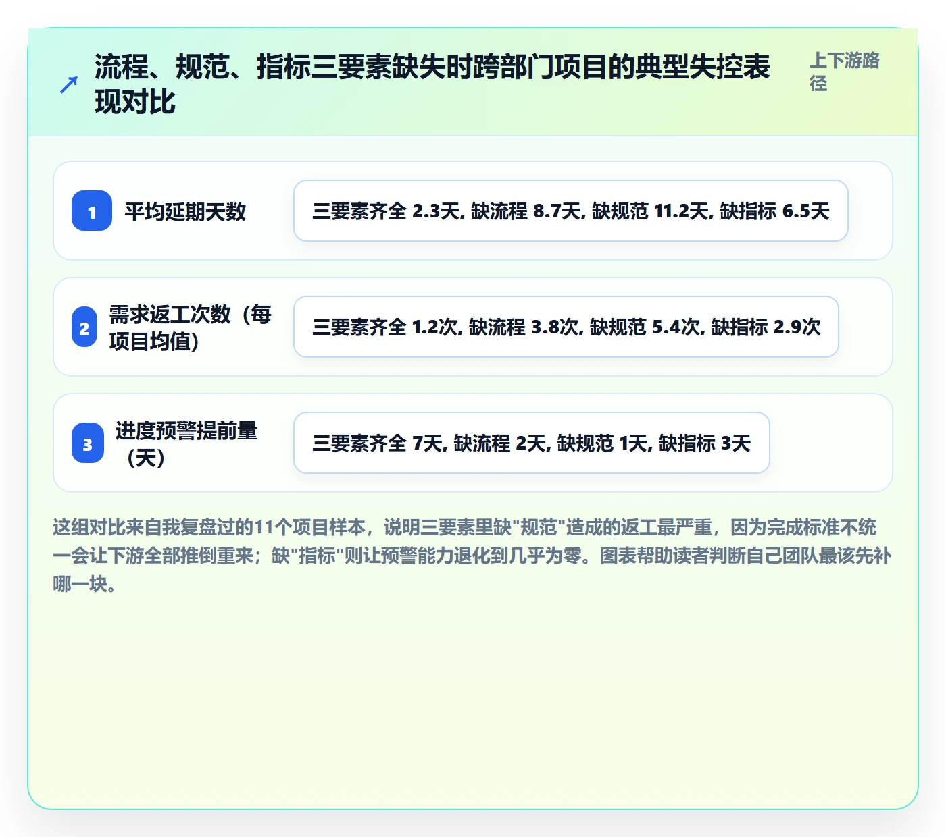Click the paragraph starting '这组对比来自我复盘过的11个项目样本'
The width and height of the screenshot is (946, 837).
[473, 556]
